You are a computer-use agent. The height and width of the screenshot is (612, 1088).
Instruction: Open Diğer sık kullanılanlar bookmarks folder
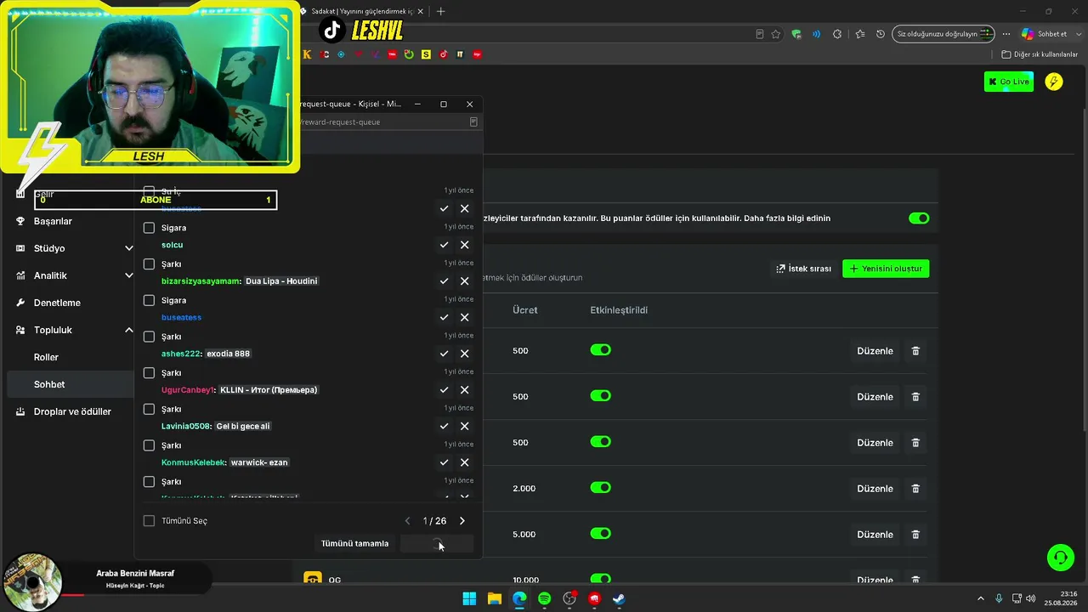1040,54
